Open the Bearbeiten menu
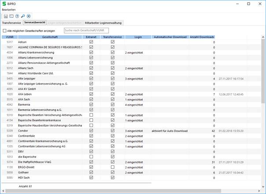The height and width of the screenshot is (194, 266). (9, 10)
